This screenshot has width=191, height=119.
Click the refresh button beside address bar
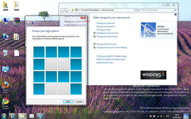click(x=138, y=10)
